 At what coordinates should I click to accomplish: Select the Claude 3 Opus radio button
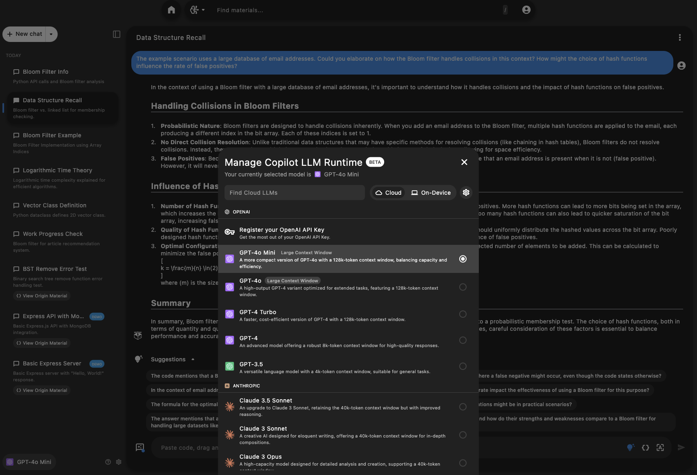(463, 463)
